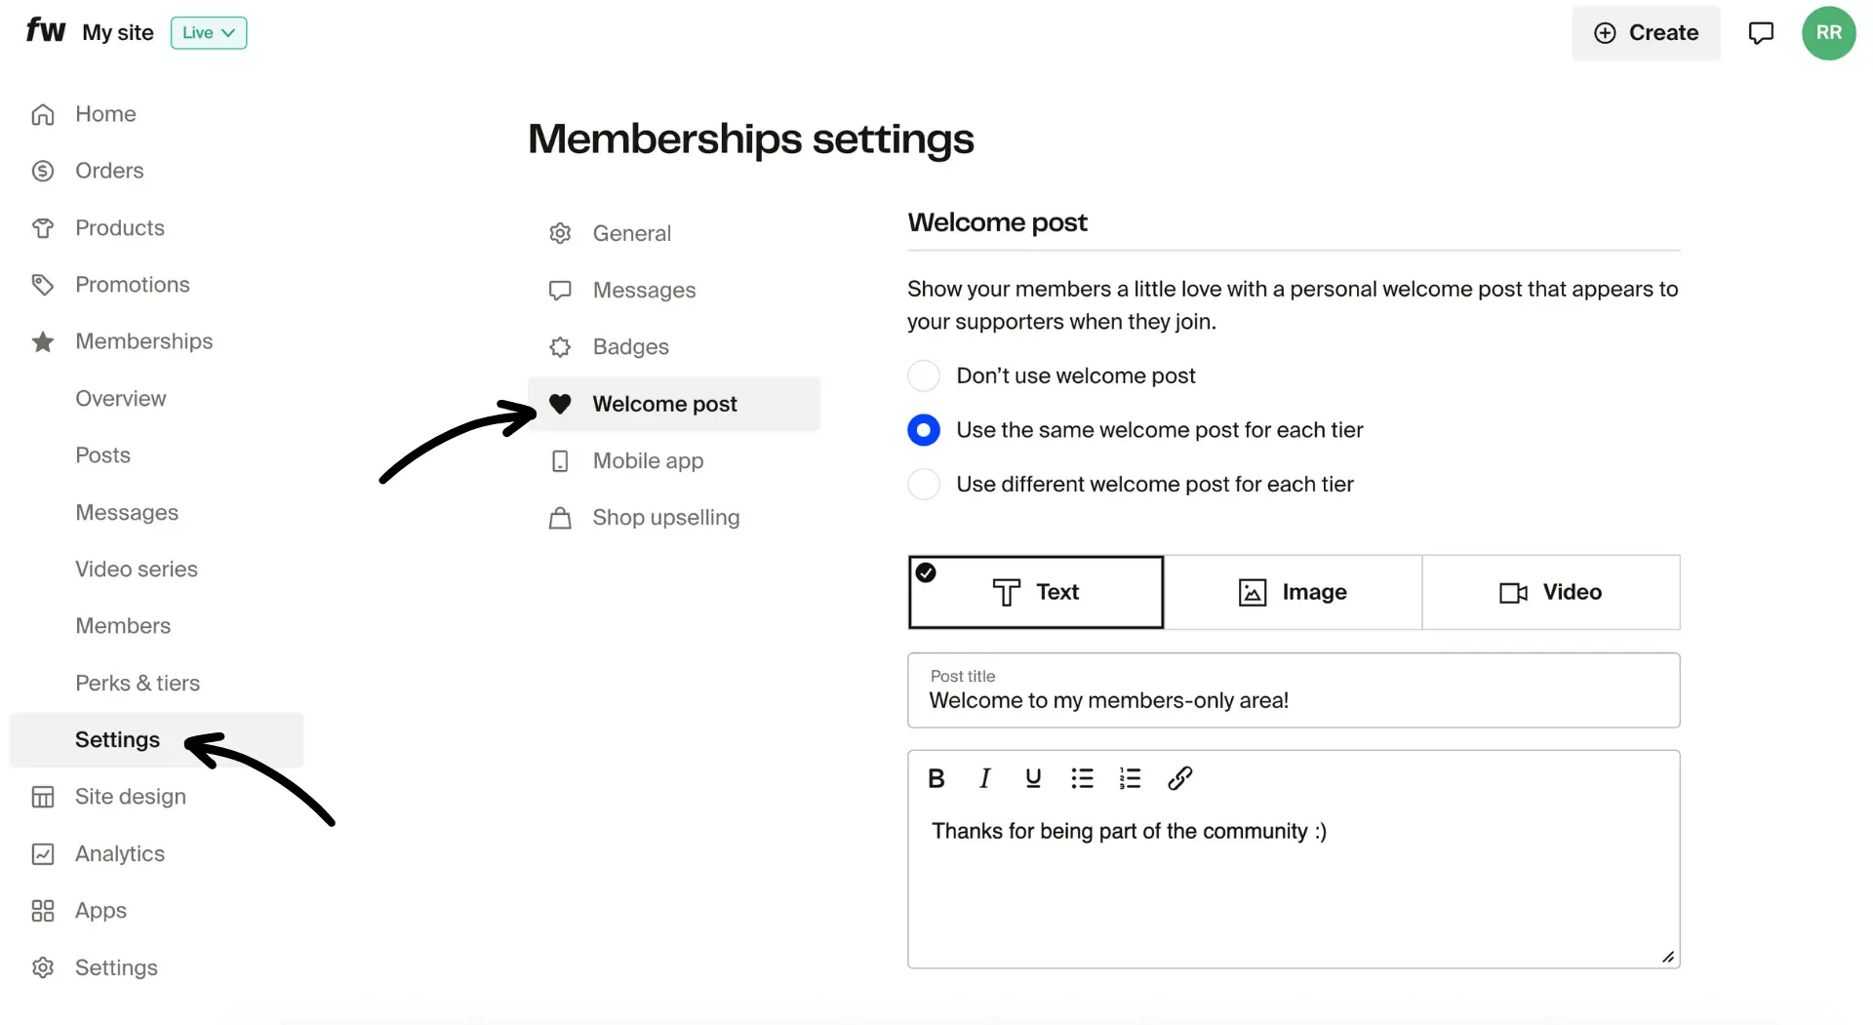Viewport: 1873px width, 1025px height.
Task: Click the Site design icon
Action: (44, 796)
